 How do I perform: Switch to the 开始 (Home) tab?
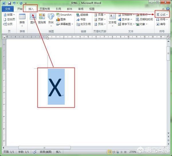pos(20,9)
